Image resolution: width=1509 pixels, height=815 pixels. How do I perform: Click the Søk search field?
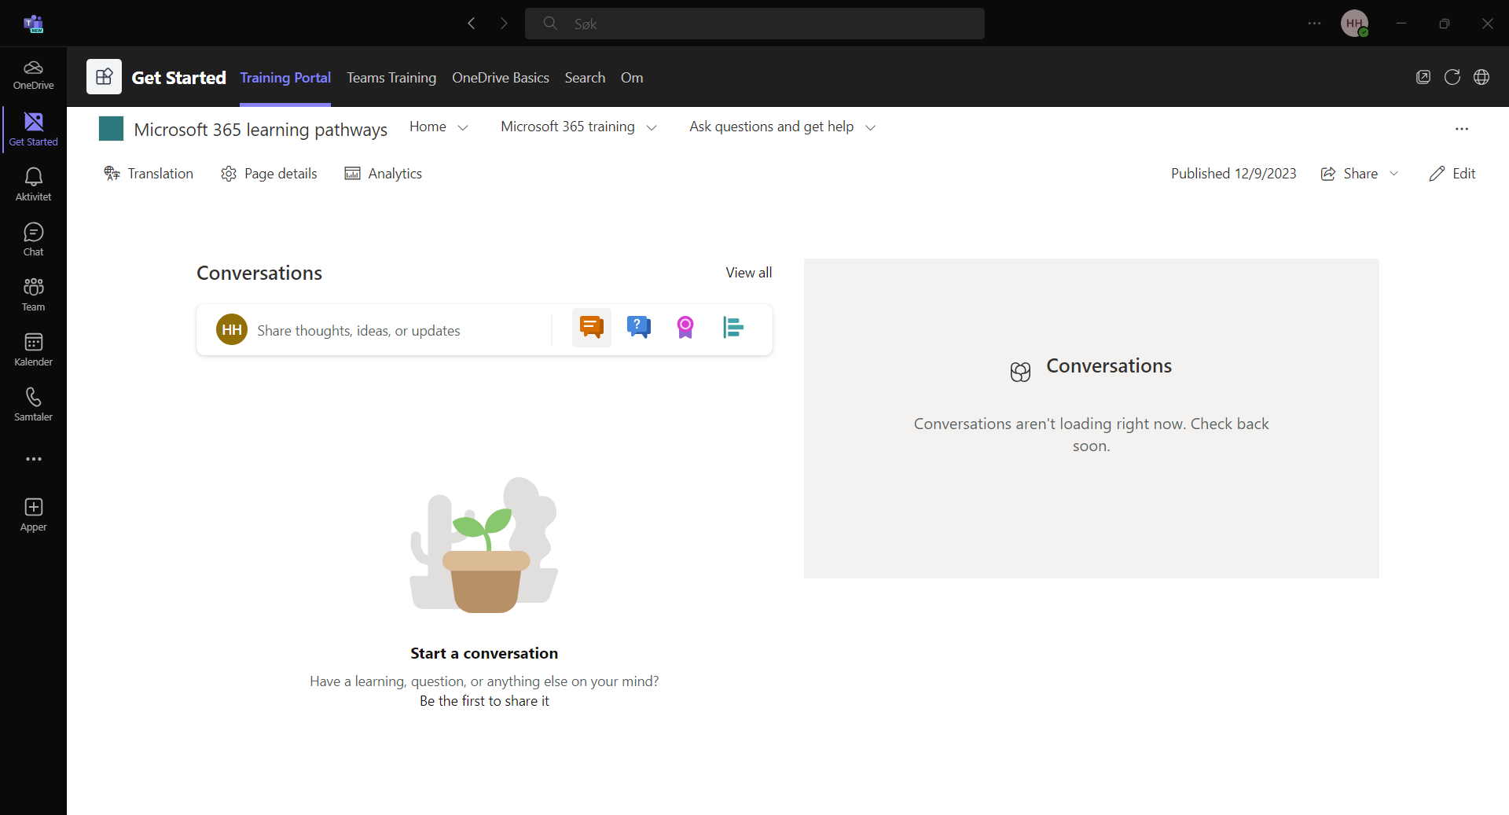pyautogui.click(x=754, y=24)
